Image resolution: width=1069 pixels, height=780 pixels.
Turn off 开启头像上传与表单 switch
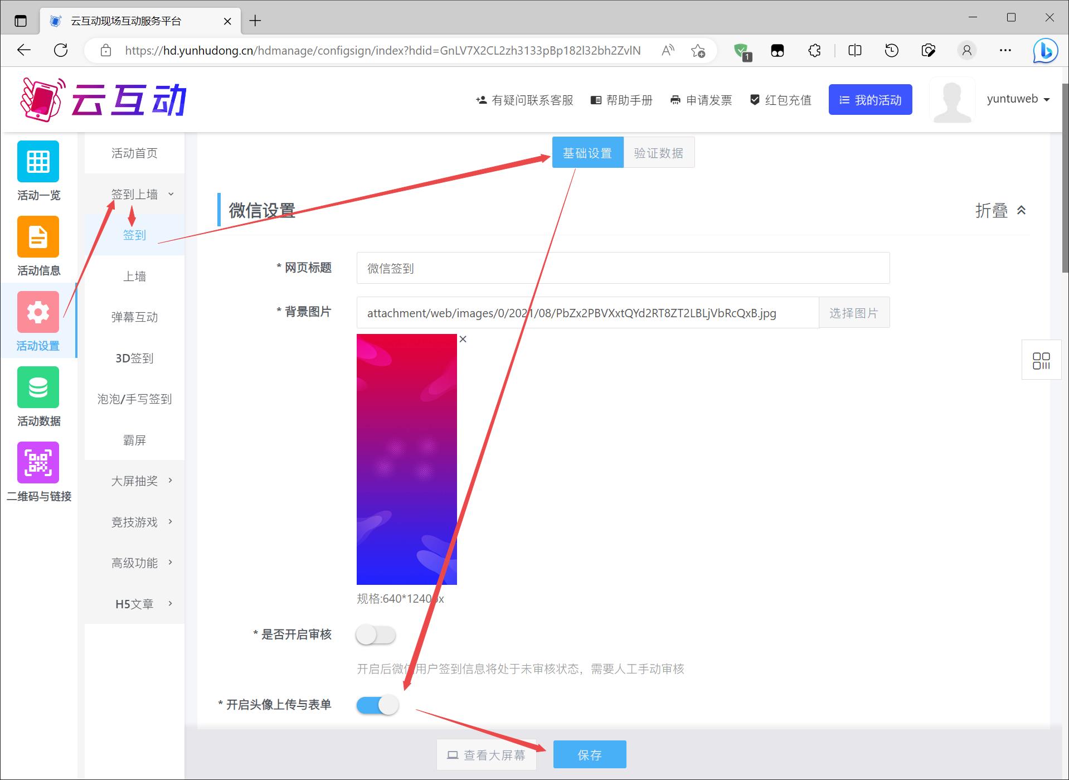tap(378, 705)
